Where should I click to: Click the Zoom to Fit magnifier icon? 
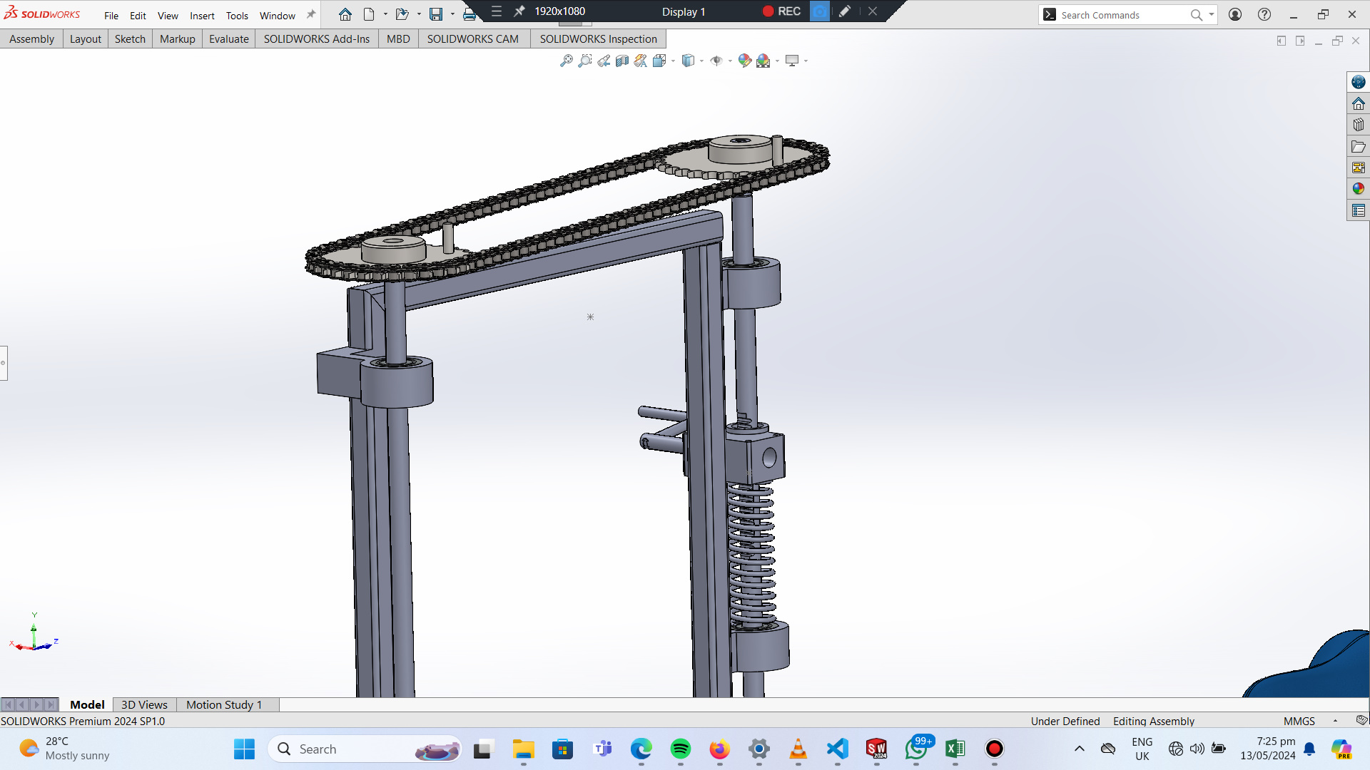(567, 61)
